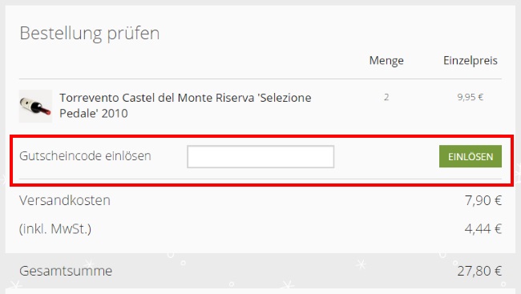Click the Gesamtsumme label

[x=66, y=271]
